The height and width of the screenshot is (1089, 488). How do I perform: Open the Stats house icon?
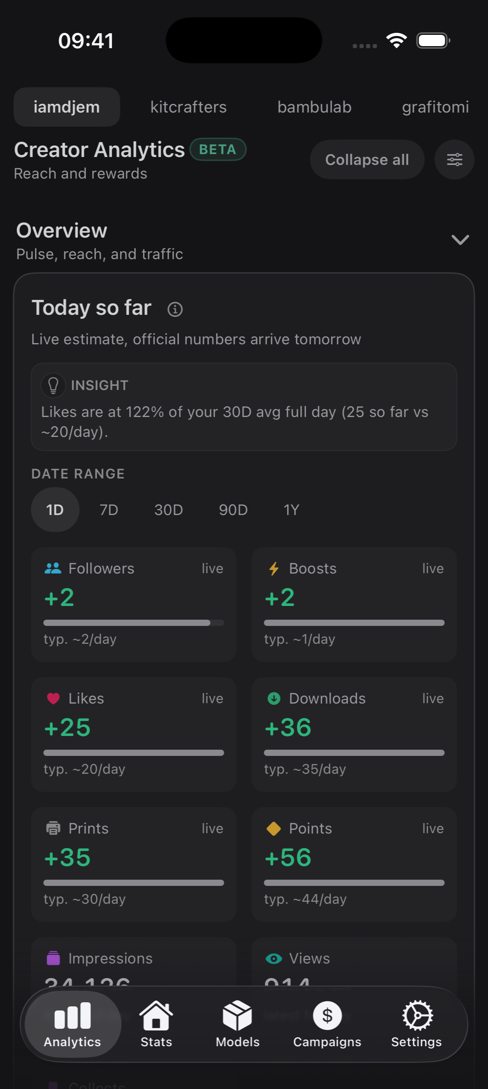[156, 1015]
